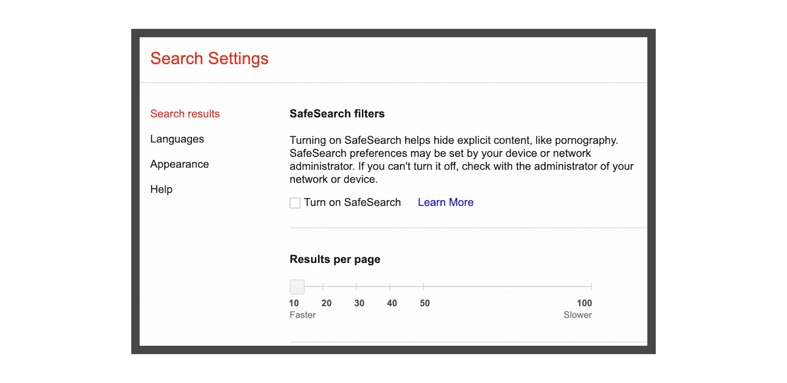
Task: Click the SafeSearch filters heading
Action: [x=337, y=113]
